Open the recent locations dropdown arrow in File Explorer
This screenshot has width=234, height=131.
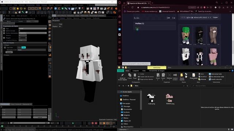126,86
